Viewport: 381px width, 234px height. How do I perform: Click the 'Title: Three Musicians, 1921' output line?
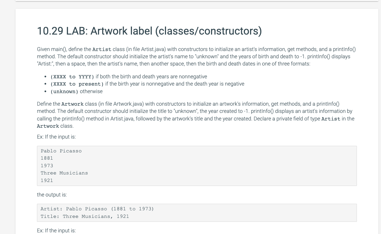(85, 216)
